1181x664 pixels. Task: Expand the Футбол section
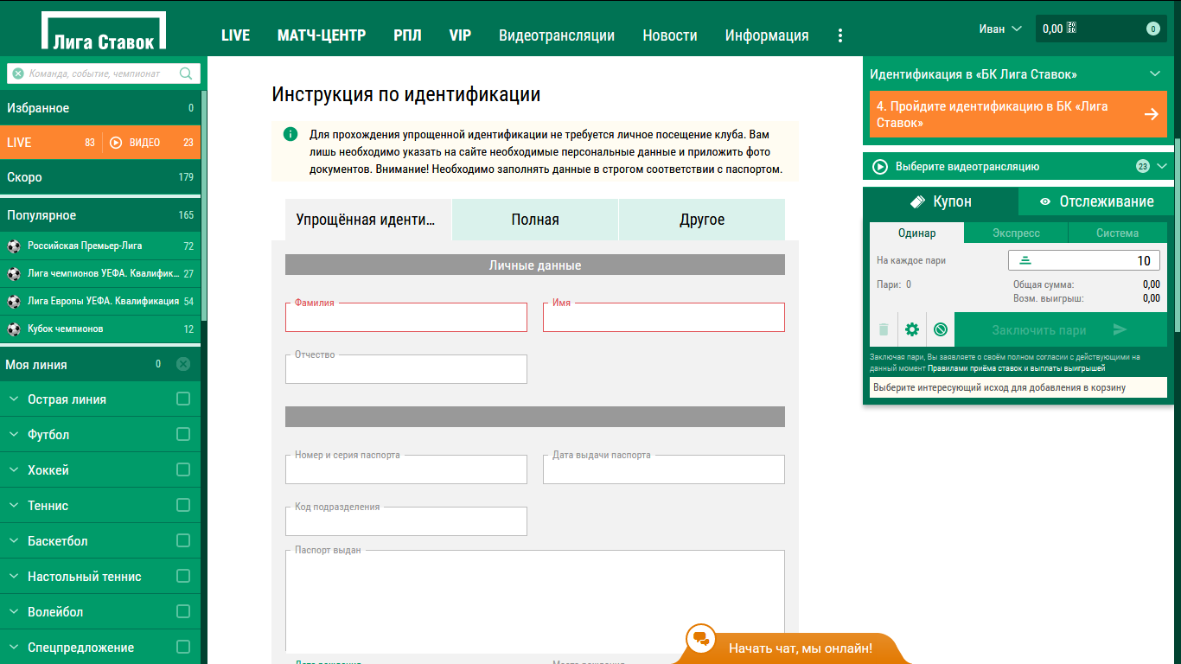14,435
